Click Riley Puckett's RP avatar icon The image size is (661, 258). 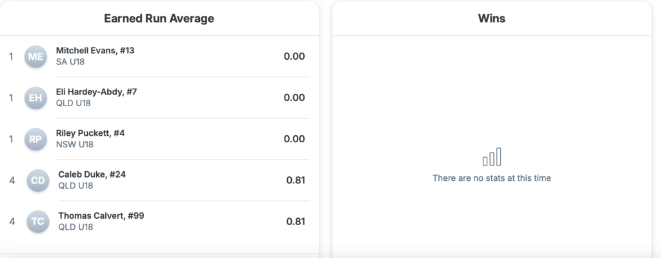[x=36, y=139]
